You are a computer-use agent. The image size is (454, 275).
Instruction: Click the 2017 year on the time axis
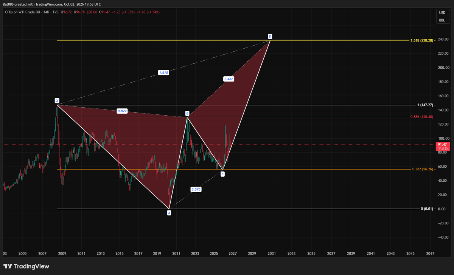click(x=138, y=253)
